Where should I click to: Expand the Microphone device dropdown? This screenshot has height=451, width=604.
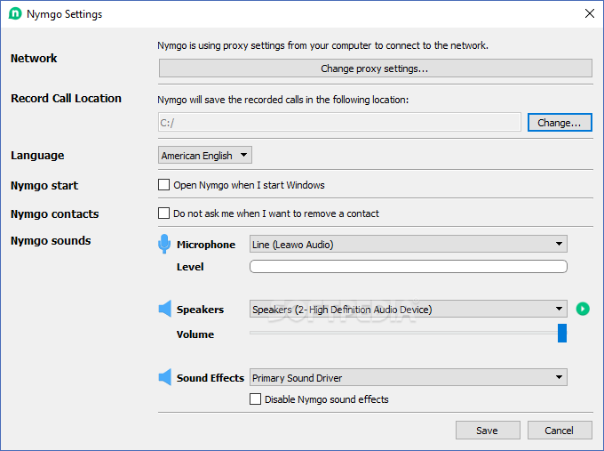tap(409, 244)
